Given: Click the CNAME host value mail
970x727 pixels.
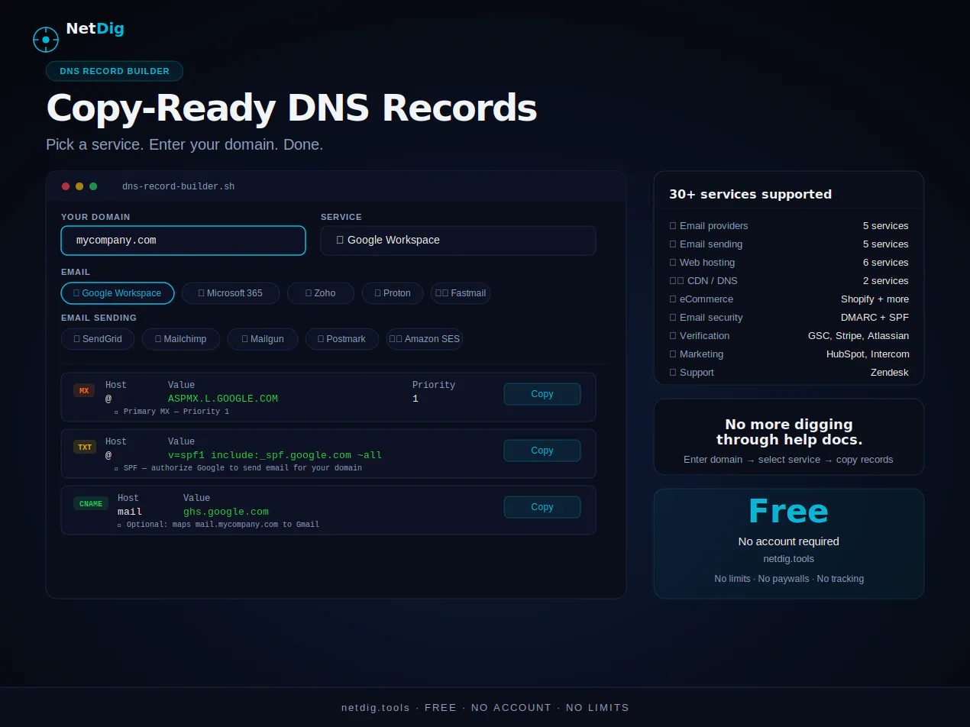Looking at the screenshot, I should tap(130, 512).
